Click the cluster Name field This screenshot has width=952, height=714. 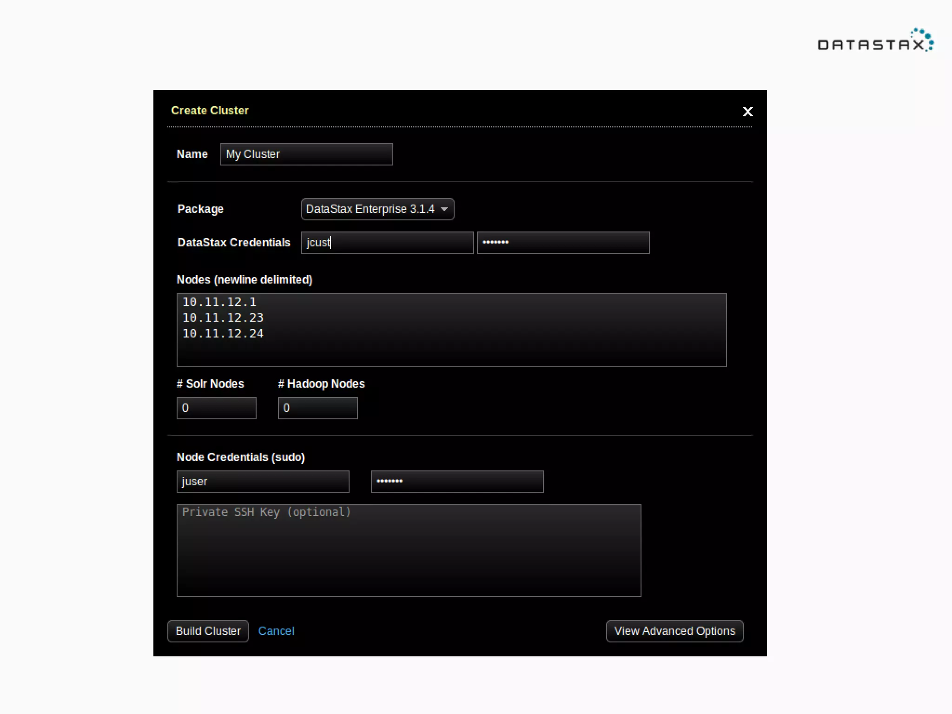306,154
